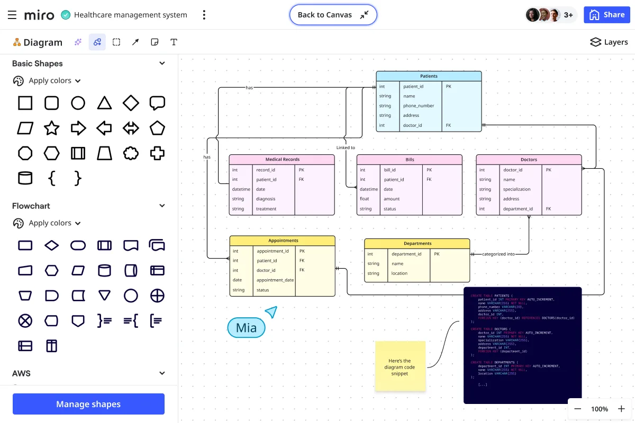635x423 pixels.
Task: Select the AI sparkle tool in toolbar
Action: tap(78, 42)
